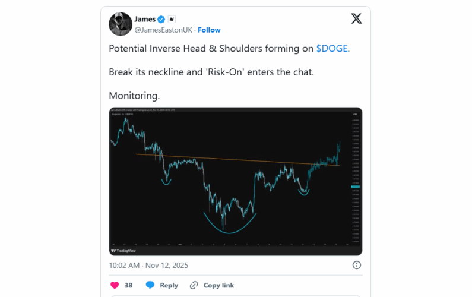Click the blue verified badge next to James
472x297 pixels.
pos(160,19)
